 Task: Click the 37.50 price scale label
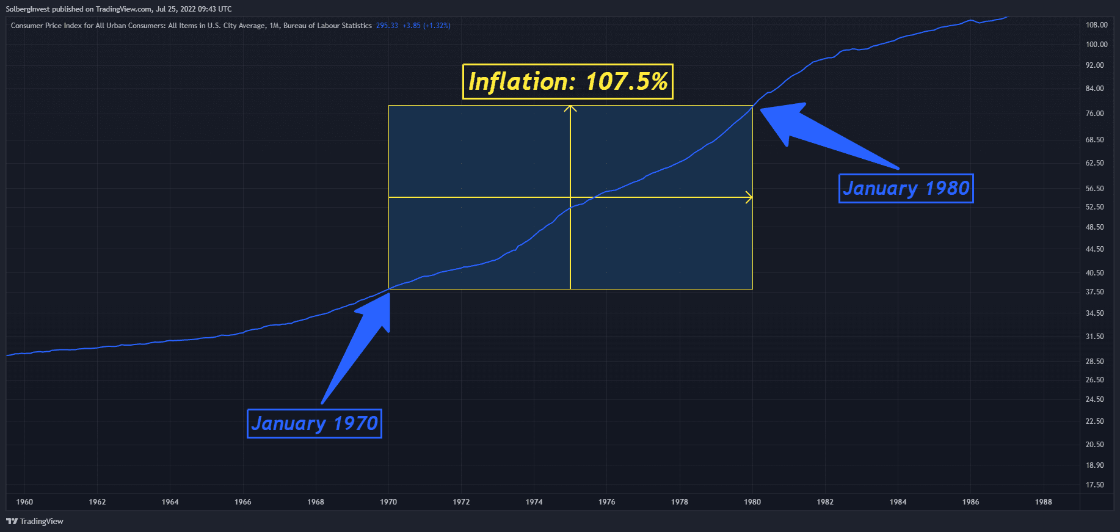(1095, 292)
